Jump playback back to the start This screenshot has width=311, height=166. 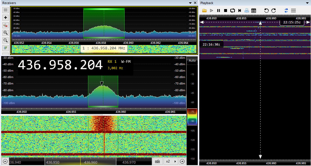240,11
